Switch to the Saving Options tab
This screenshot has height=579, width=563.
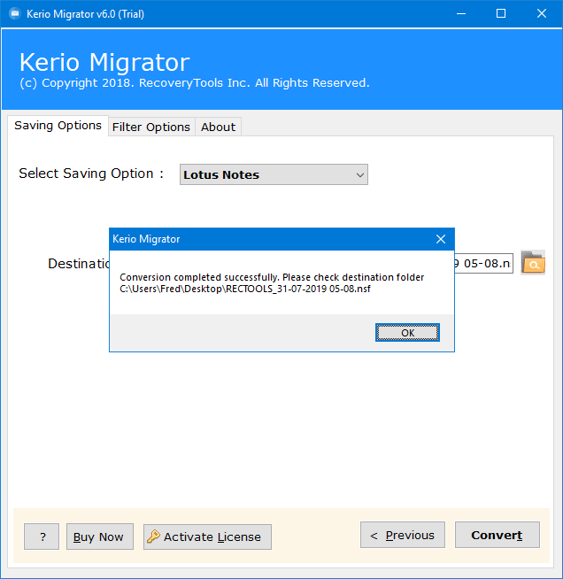pyautogui.click(x=58, y=126)
